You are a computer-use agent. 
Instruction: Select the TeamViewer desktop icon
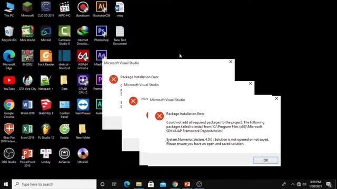(83, 107)
